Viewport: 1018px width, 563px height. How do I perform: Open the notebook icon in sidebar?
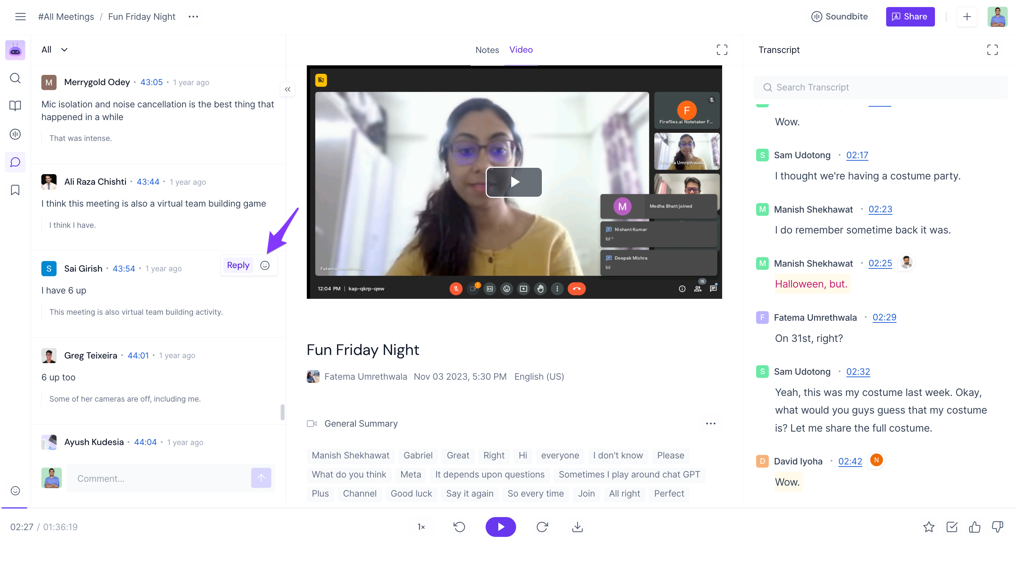tap(15, 106)
